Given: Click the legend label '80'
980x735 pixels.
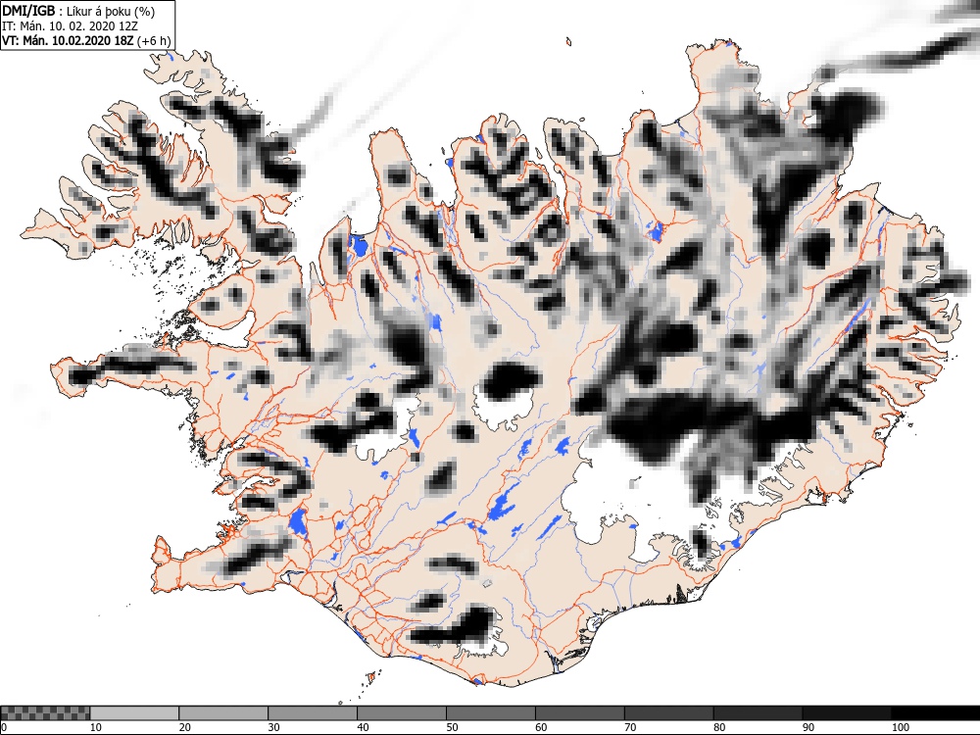Looking at the screenshot, I should [x=719, y=727].
